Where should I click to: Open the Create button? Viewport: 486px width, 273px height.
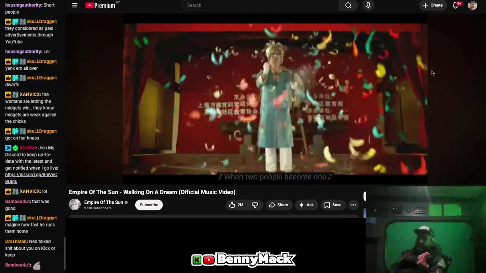click(x=432, y=5)
